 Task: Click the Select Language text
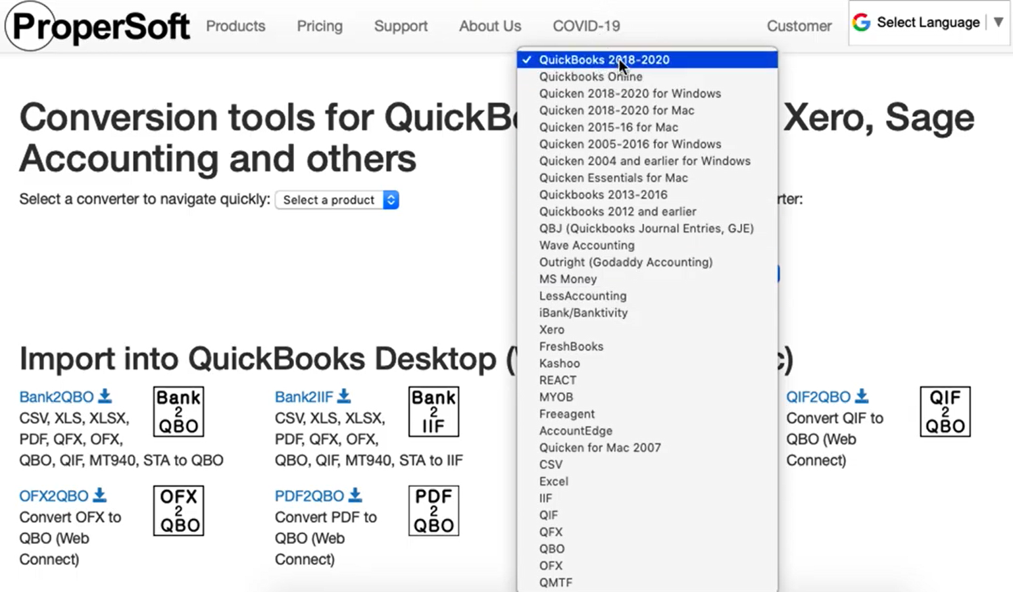coord(928,22)
